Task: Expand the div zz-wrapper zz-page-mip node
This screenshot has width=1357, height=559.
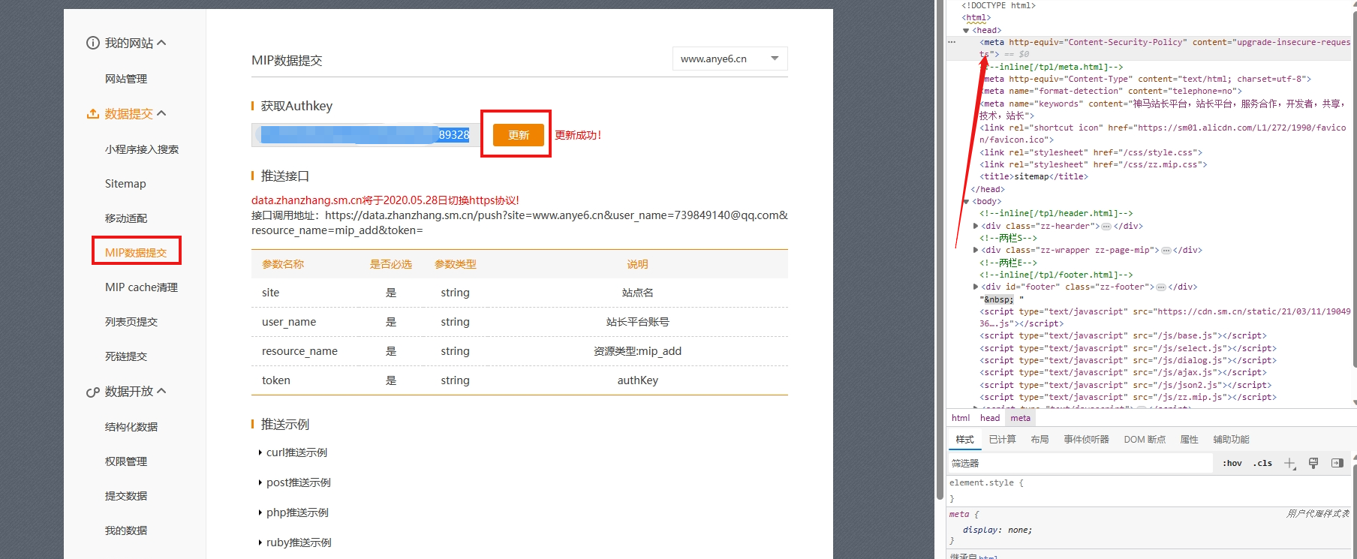Action: pyautogui.click(x=976, y=250)
